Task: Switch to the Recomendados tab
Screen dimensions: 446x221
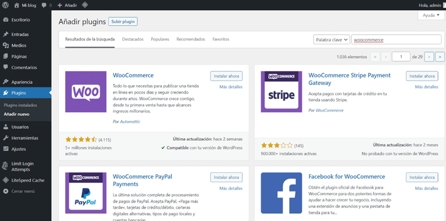Action: [x=191, y=39]
